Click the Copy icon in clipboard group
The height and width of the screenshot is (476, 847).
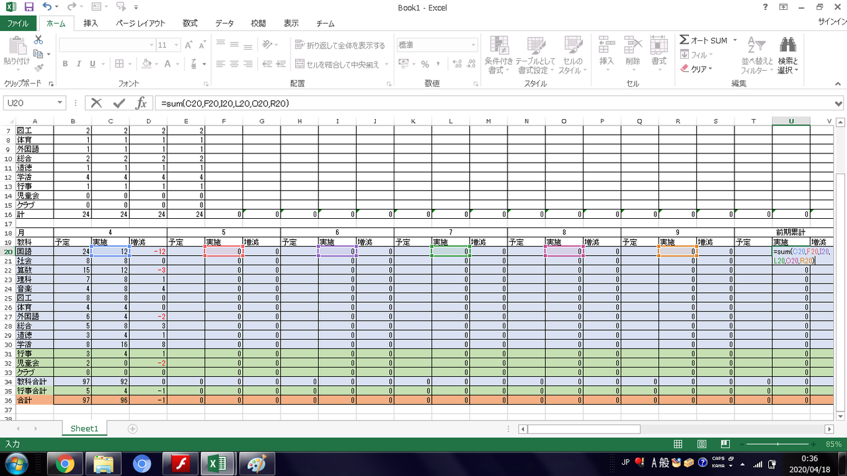(x=38, y=54)
